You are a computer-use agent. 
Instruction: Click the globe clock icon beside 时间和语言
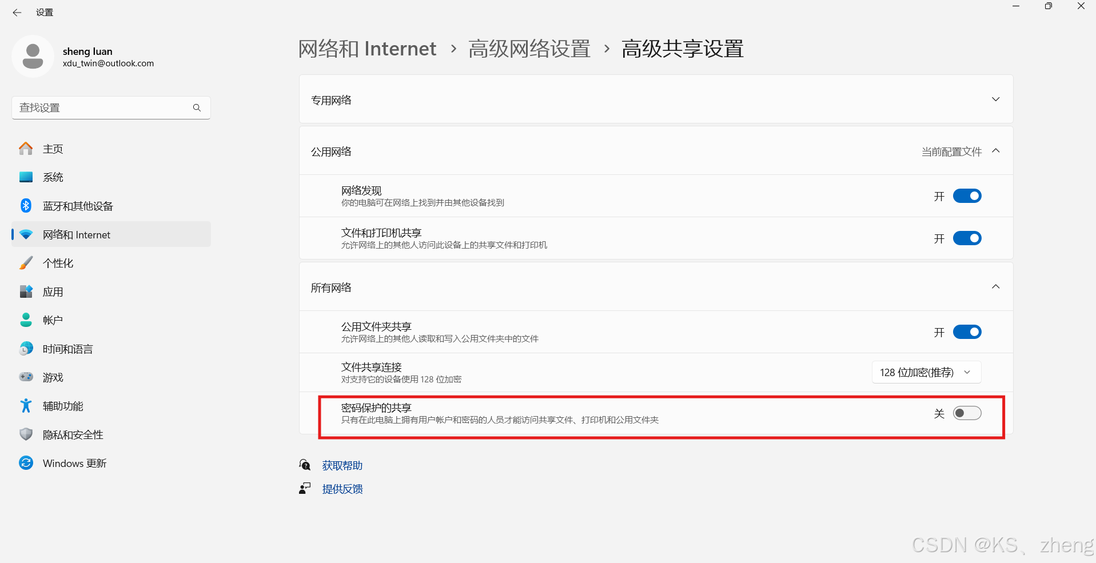(26, 349)
